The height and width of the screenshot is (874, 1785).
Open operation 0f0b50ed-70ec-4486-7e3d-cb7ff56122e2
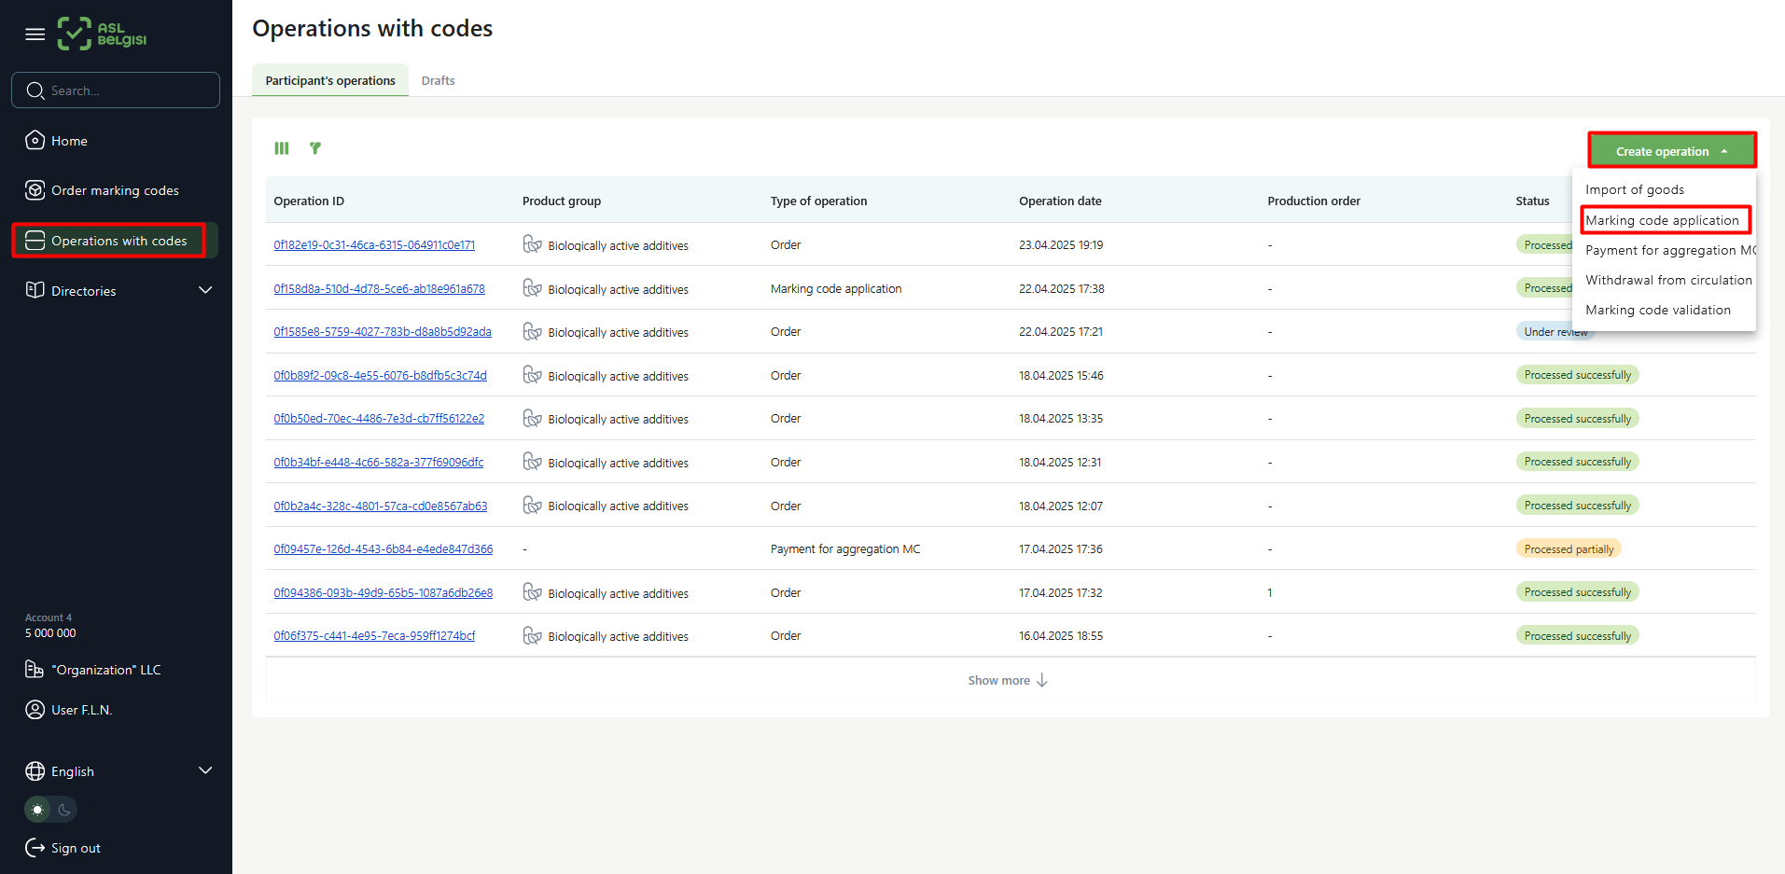tap(379, 419)
